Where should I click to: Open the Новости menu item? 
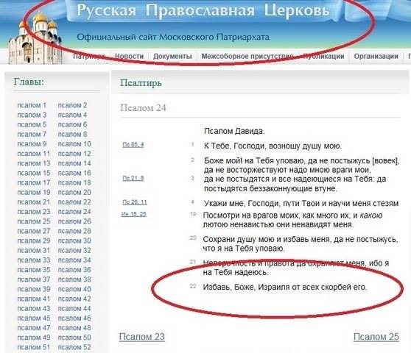tap(129, 57)
